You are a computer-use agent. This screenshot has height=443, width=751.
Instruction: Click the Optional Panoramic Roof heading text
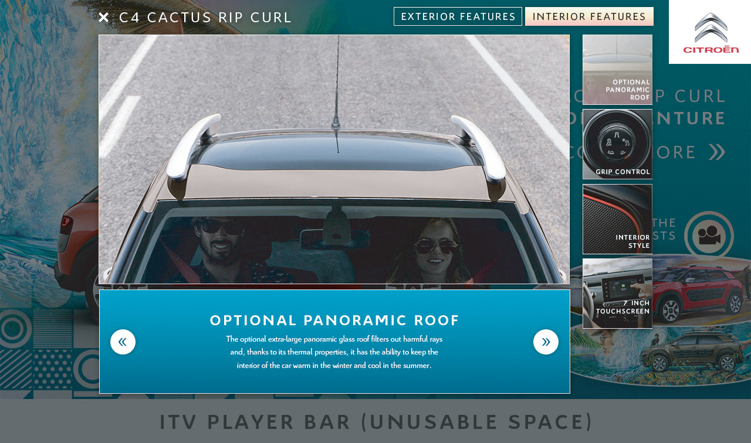coord(334,320)
